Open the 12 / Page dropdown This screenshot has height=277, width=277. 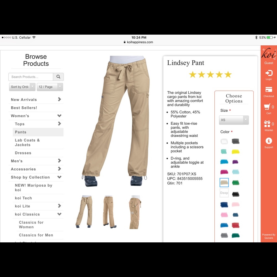click(50, 87)
